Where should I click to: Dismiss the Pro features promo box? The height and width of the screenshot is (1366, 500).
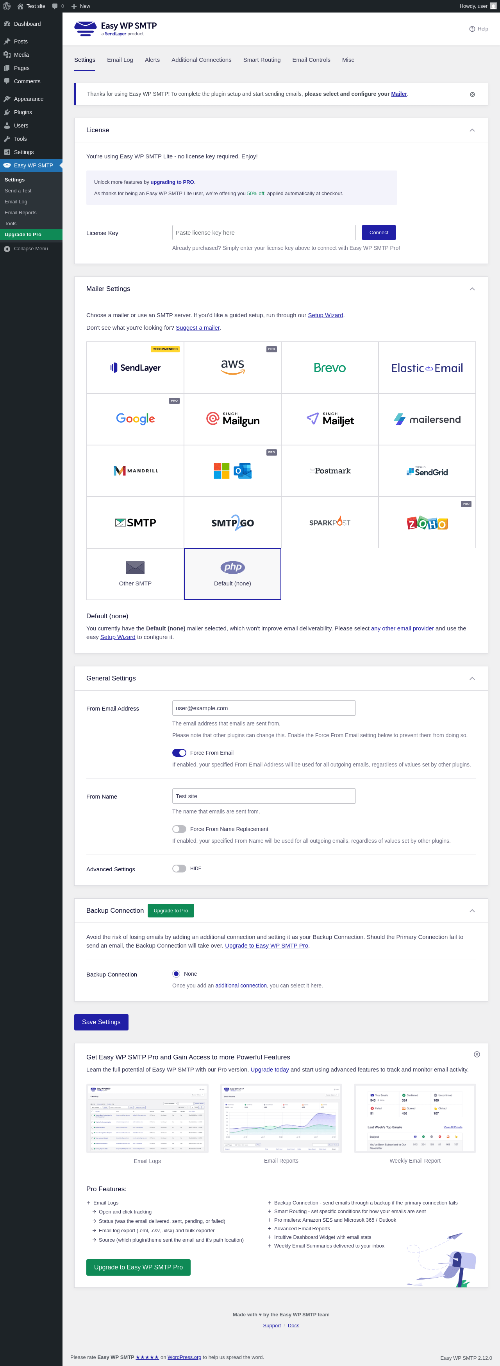(477, 1054)
